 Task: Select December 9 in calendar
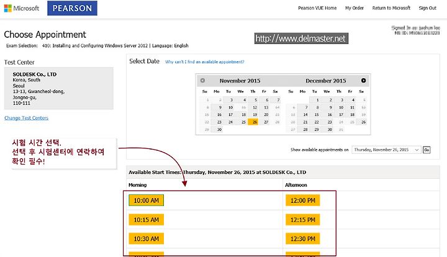(327, 107)
